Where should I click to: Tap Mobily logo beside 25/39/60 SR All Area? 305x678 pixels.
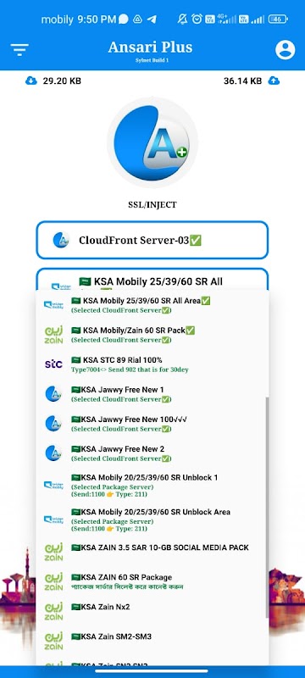point(53,305)
